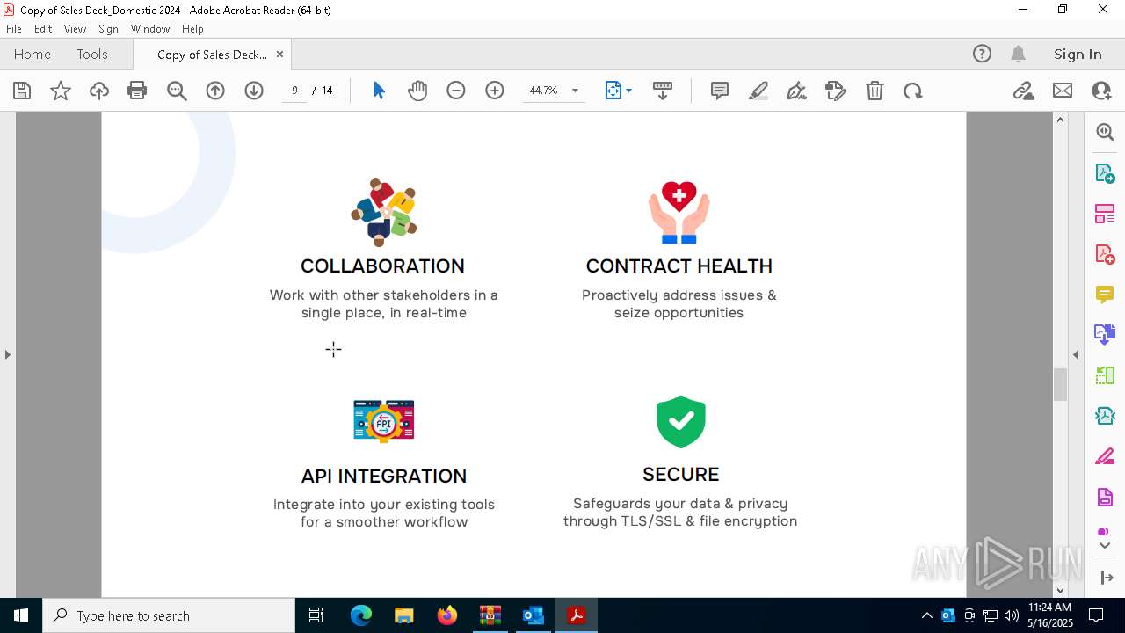Open Comment tool in right pane
Screen dimensions: 1125x633
click(1105, 294)
